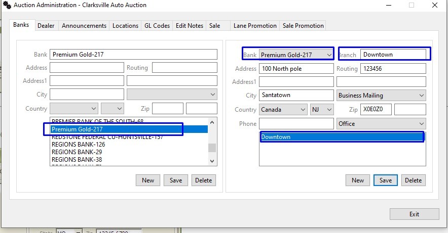This screenshot has height=233, width=448.
Task: Select the GL Codes tab
Action: [x=157, y=26]
